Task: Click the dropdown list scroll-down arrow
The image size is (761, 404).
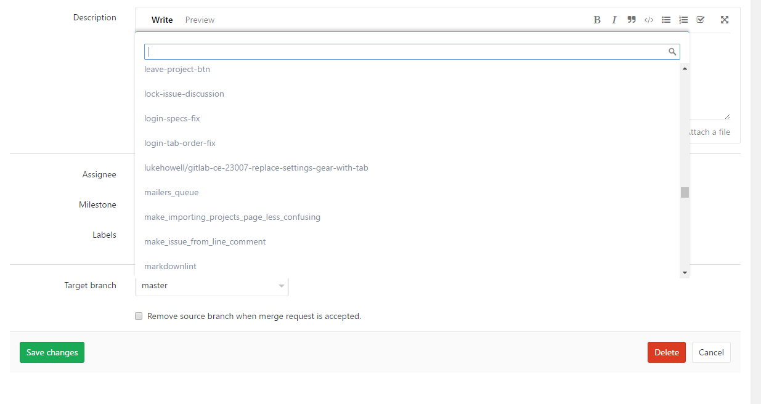Action: coord(685,272)
